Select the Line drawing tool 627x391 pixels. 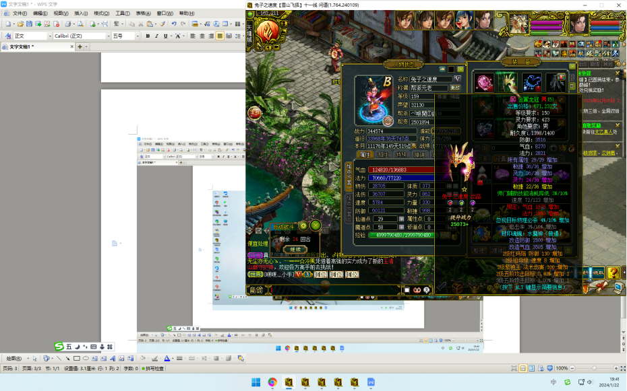pyautogui.click(x=59, y=358)
